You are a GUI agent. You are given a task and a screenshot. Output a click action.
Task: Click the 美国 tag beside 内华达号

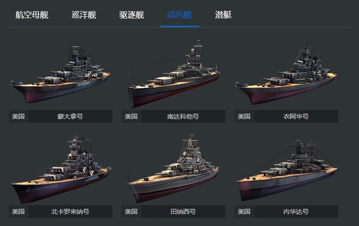[x=244, y=212]
